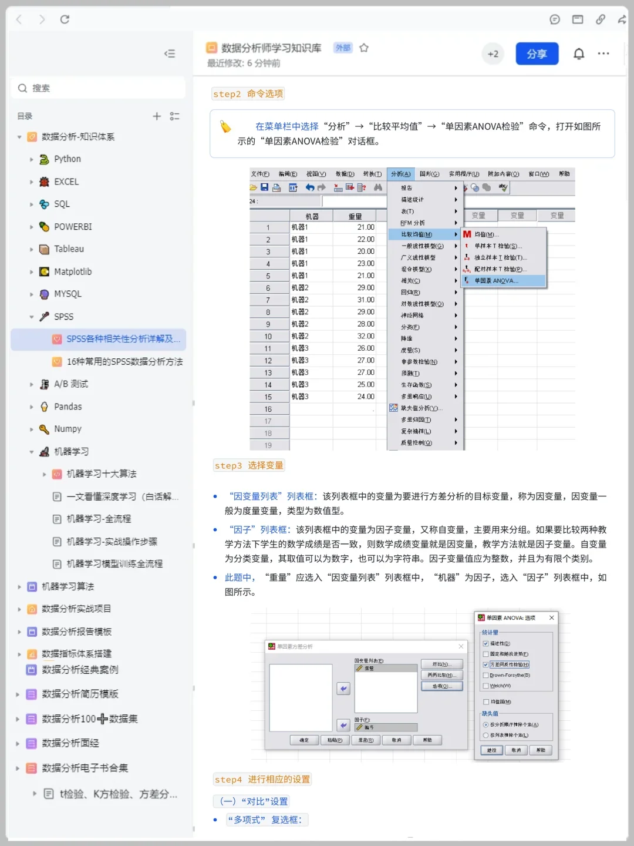The image size is (634, 846).
Task: Click the 分享 share button
Action: pos(537,53)
